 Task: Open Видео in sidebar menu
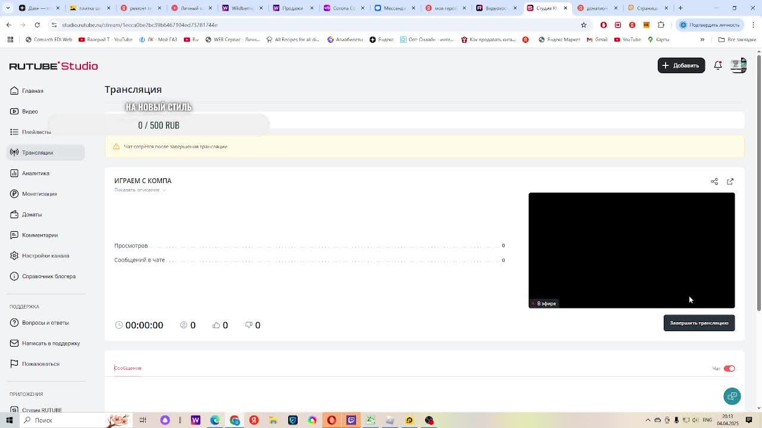coord(30,112)
